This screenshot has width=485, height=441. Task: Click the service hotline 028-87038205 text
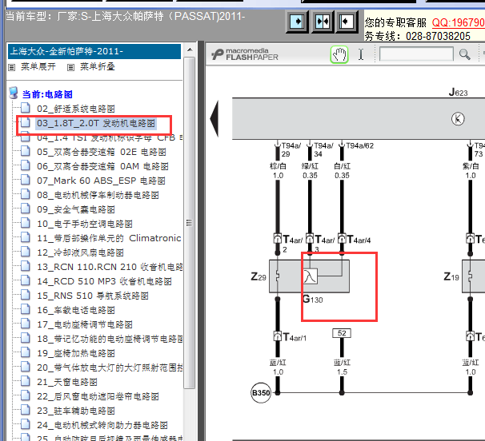(438, 36)
